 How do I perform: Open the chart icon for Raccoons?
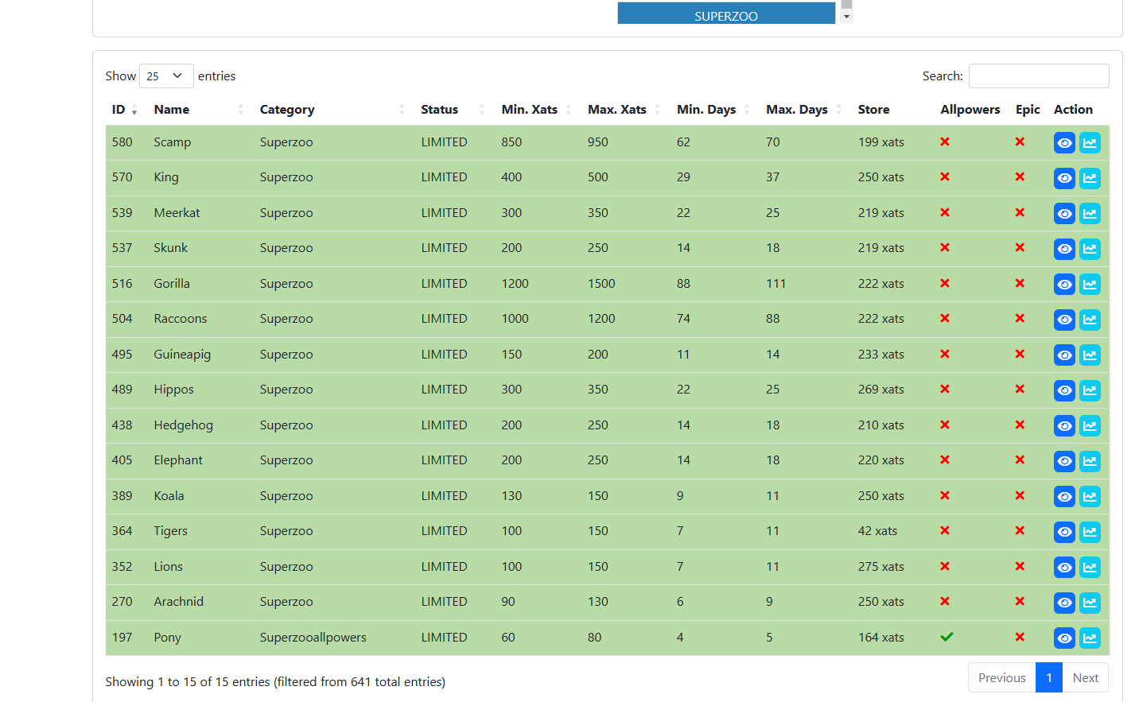[x=1090, y=320]
